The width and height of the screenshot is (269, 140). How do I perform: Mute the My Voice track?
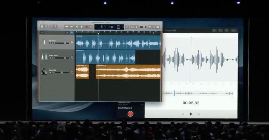coord(50,43)
